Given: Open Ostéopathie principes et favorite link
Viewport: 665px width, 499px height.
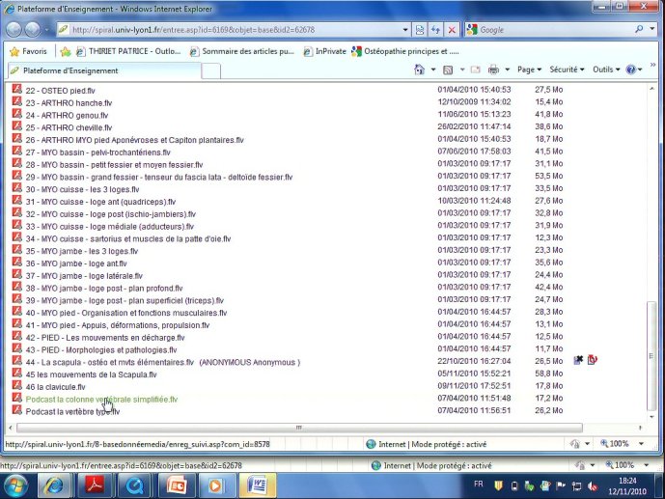Looking at the screenshot, I should pyautogui.click(x=405, y=51).
